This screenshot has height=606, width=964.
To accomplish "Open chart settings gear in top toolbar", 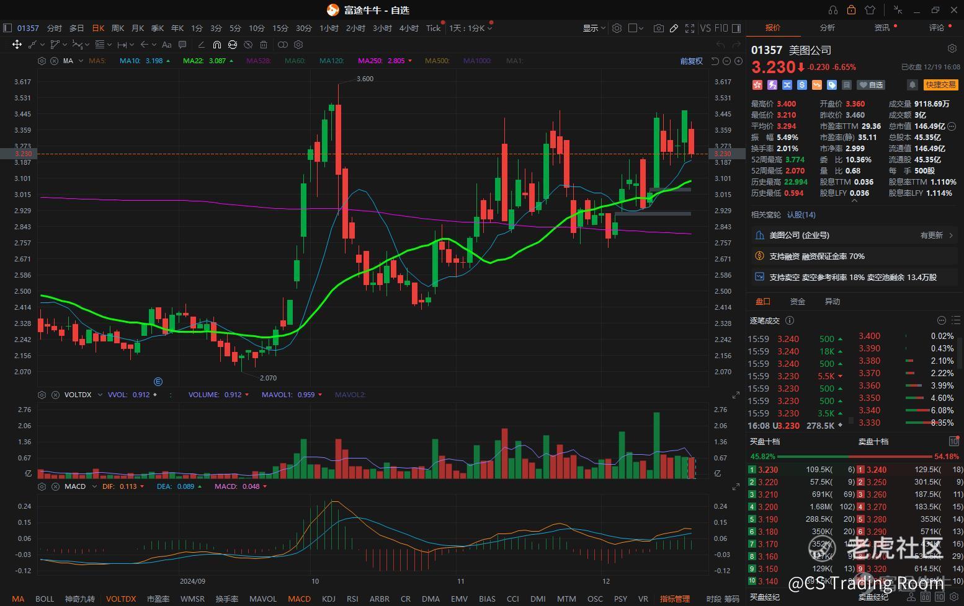I will [617, 28].
